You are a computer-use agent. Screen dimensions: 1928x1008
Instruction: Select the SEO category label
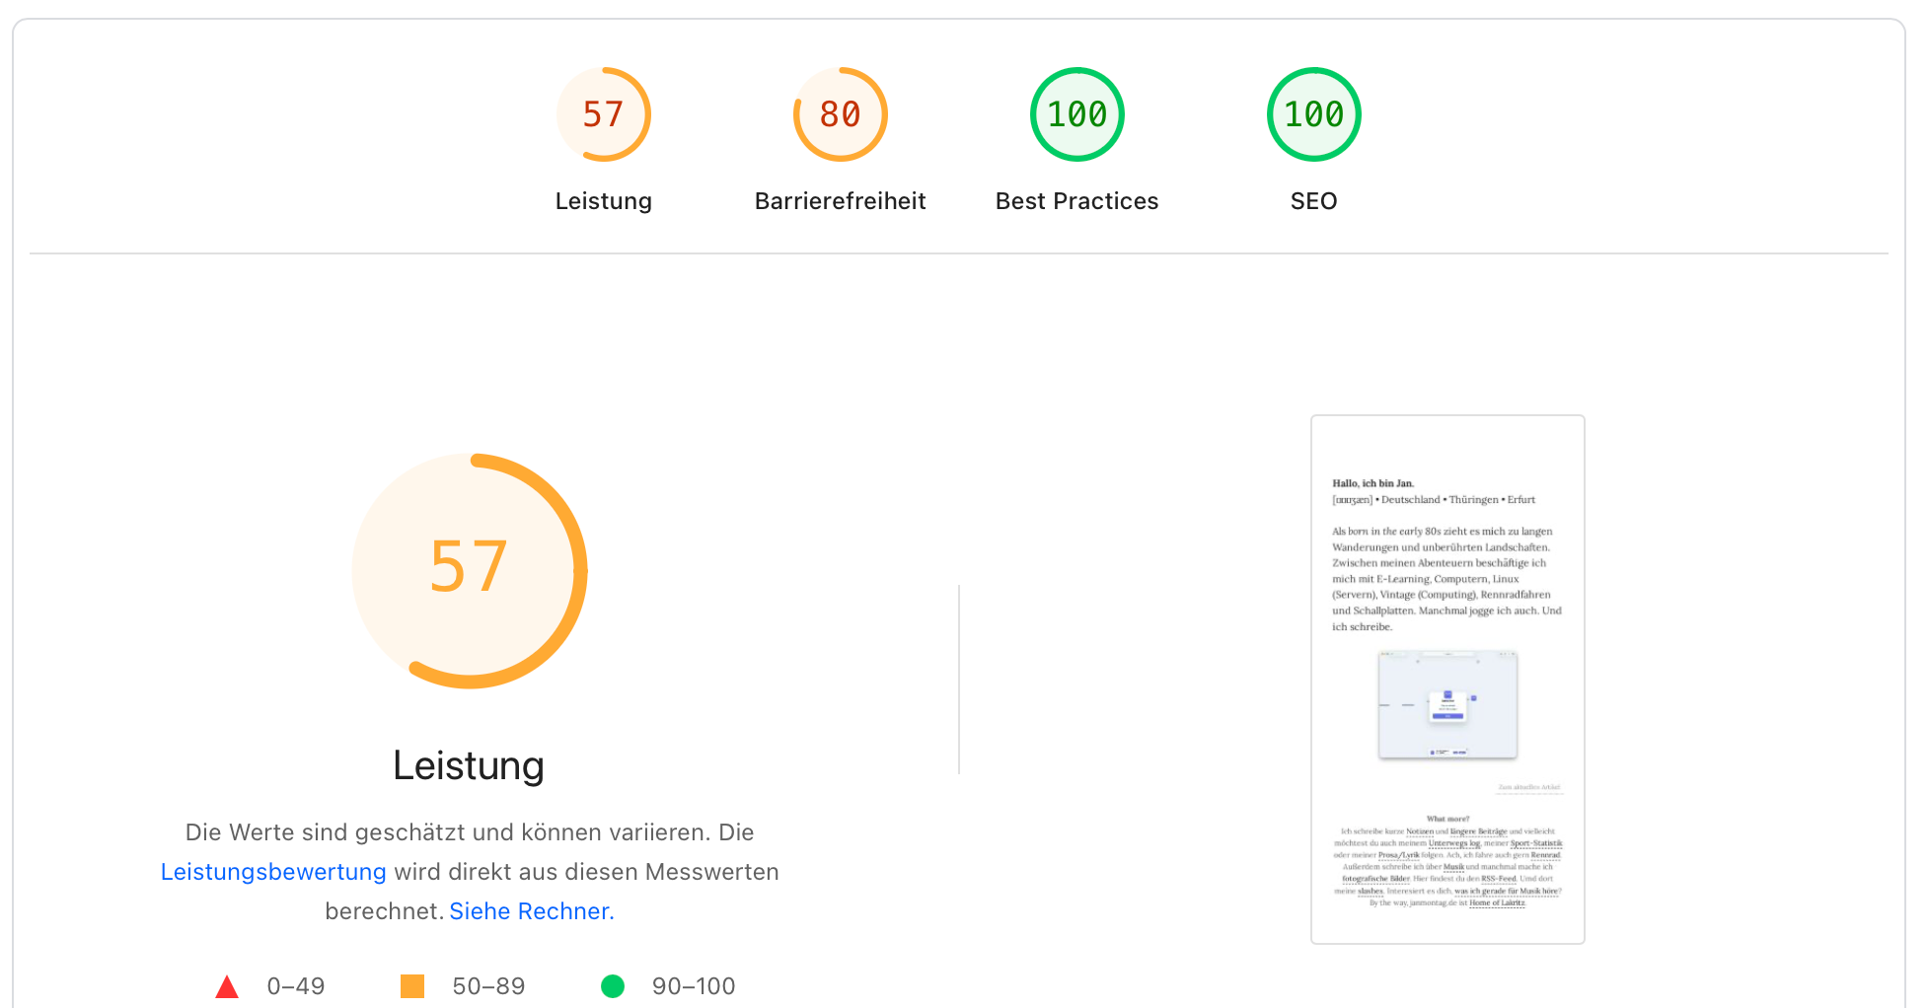pyautogui.click(x=1312, y=200)
